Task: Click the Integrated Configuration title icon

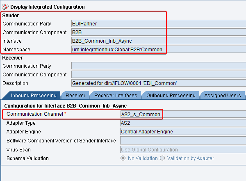Action: coord(6,7)
